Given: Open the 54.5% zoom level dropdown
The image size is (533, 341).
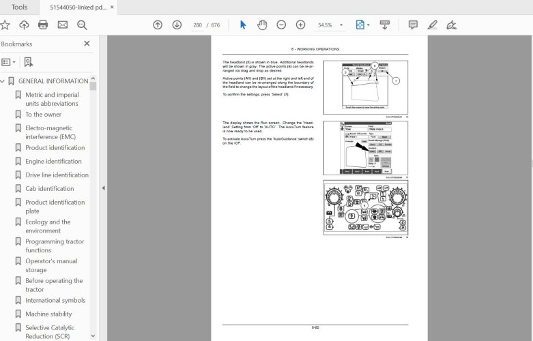Looking at the screenshot, I should pos(330,25).
